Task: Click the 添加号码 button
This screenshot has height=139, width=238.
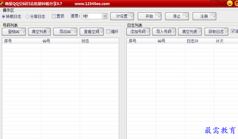Action: [138, 32]
